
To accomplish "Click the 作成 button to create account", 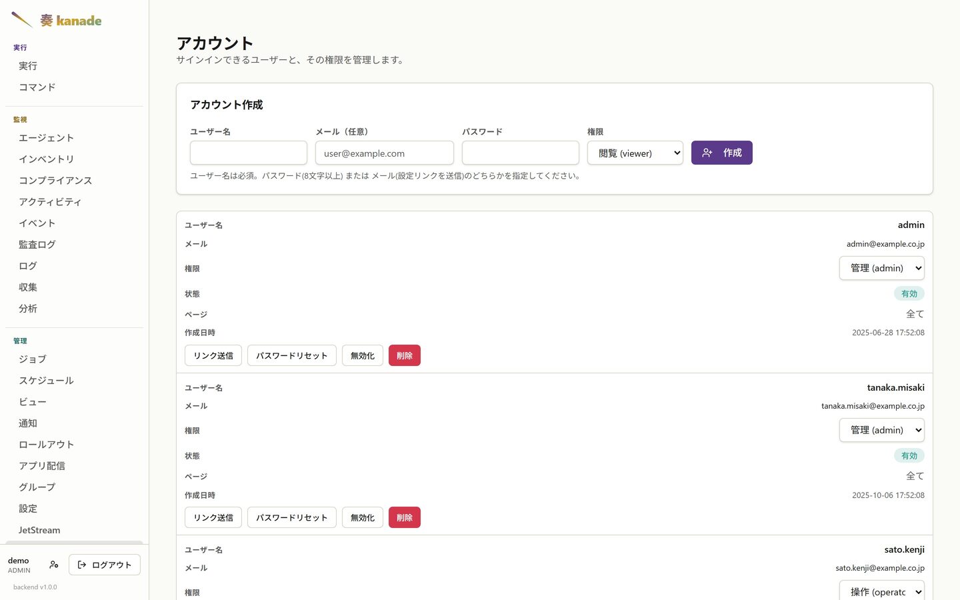I will tap(721, 153).
